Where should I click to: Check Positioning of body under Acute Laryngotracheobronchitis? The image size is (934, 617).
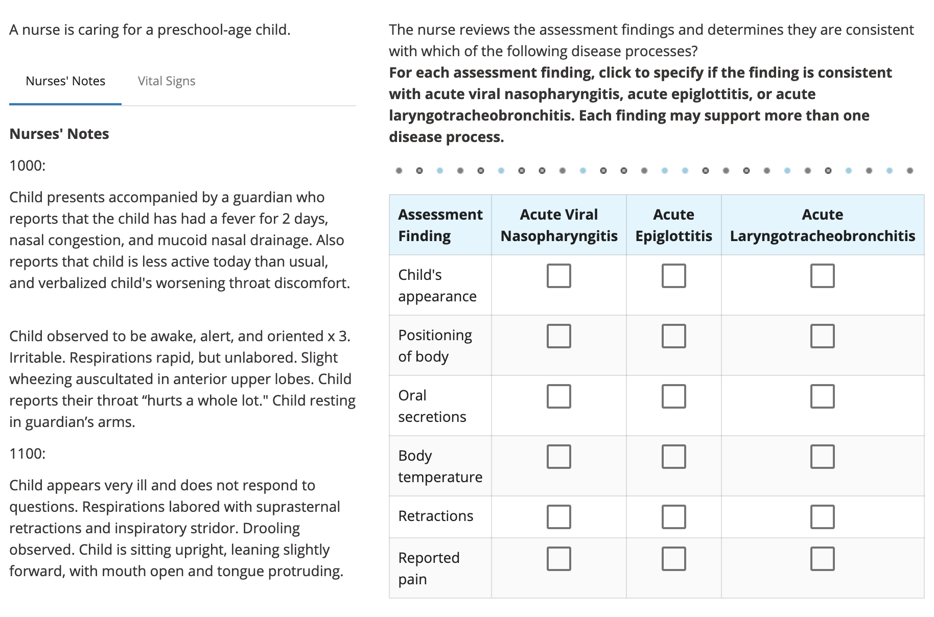tap(823, 336)
